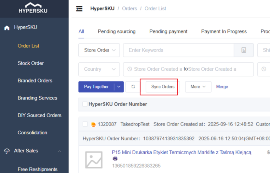The height and width of the screenshot is (173, 270).
Task: Click the clock icon in date range
Action: pos(130,69)
